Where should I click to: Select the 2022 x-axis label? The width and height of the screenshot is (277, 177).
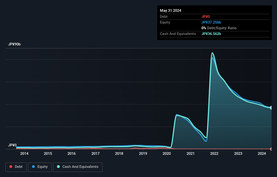(214, 153)
